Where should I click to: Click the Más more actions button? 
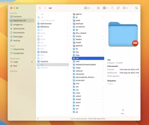click(123, 112)
